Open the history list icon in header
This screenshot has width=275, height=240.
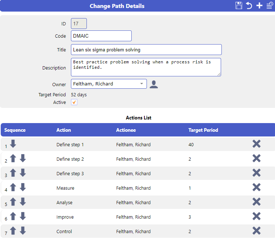click(270, 6)
